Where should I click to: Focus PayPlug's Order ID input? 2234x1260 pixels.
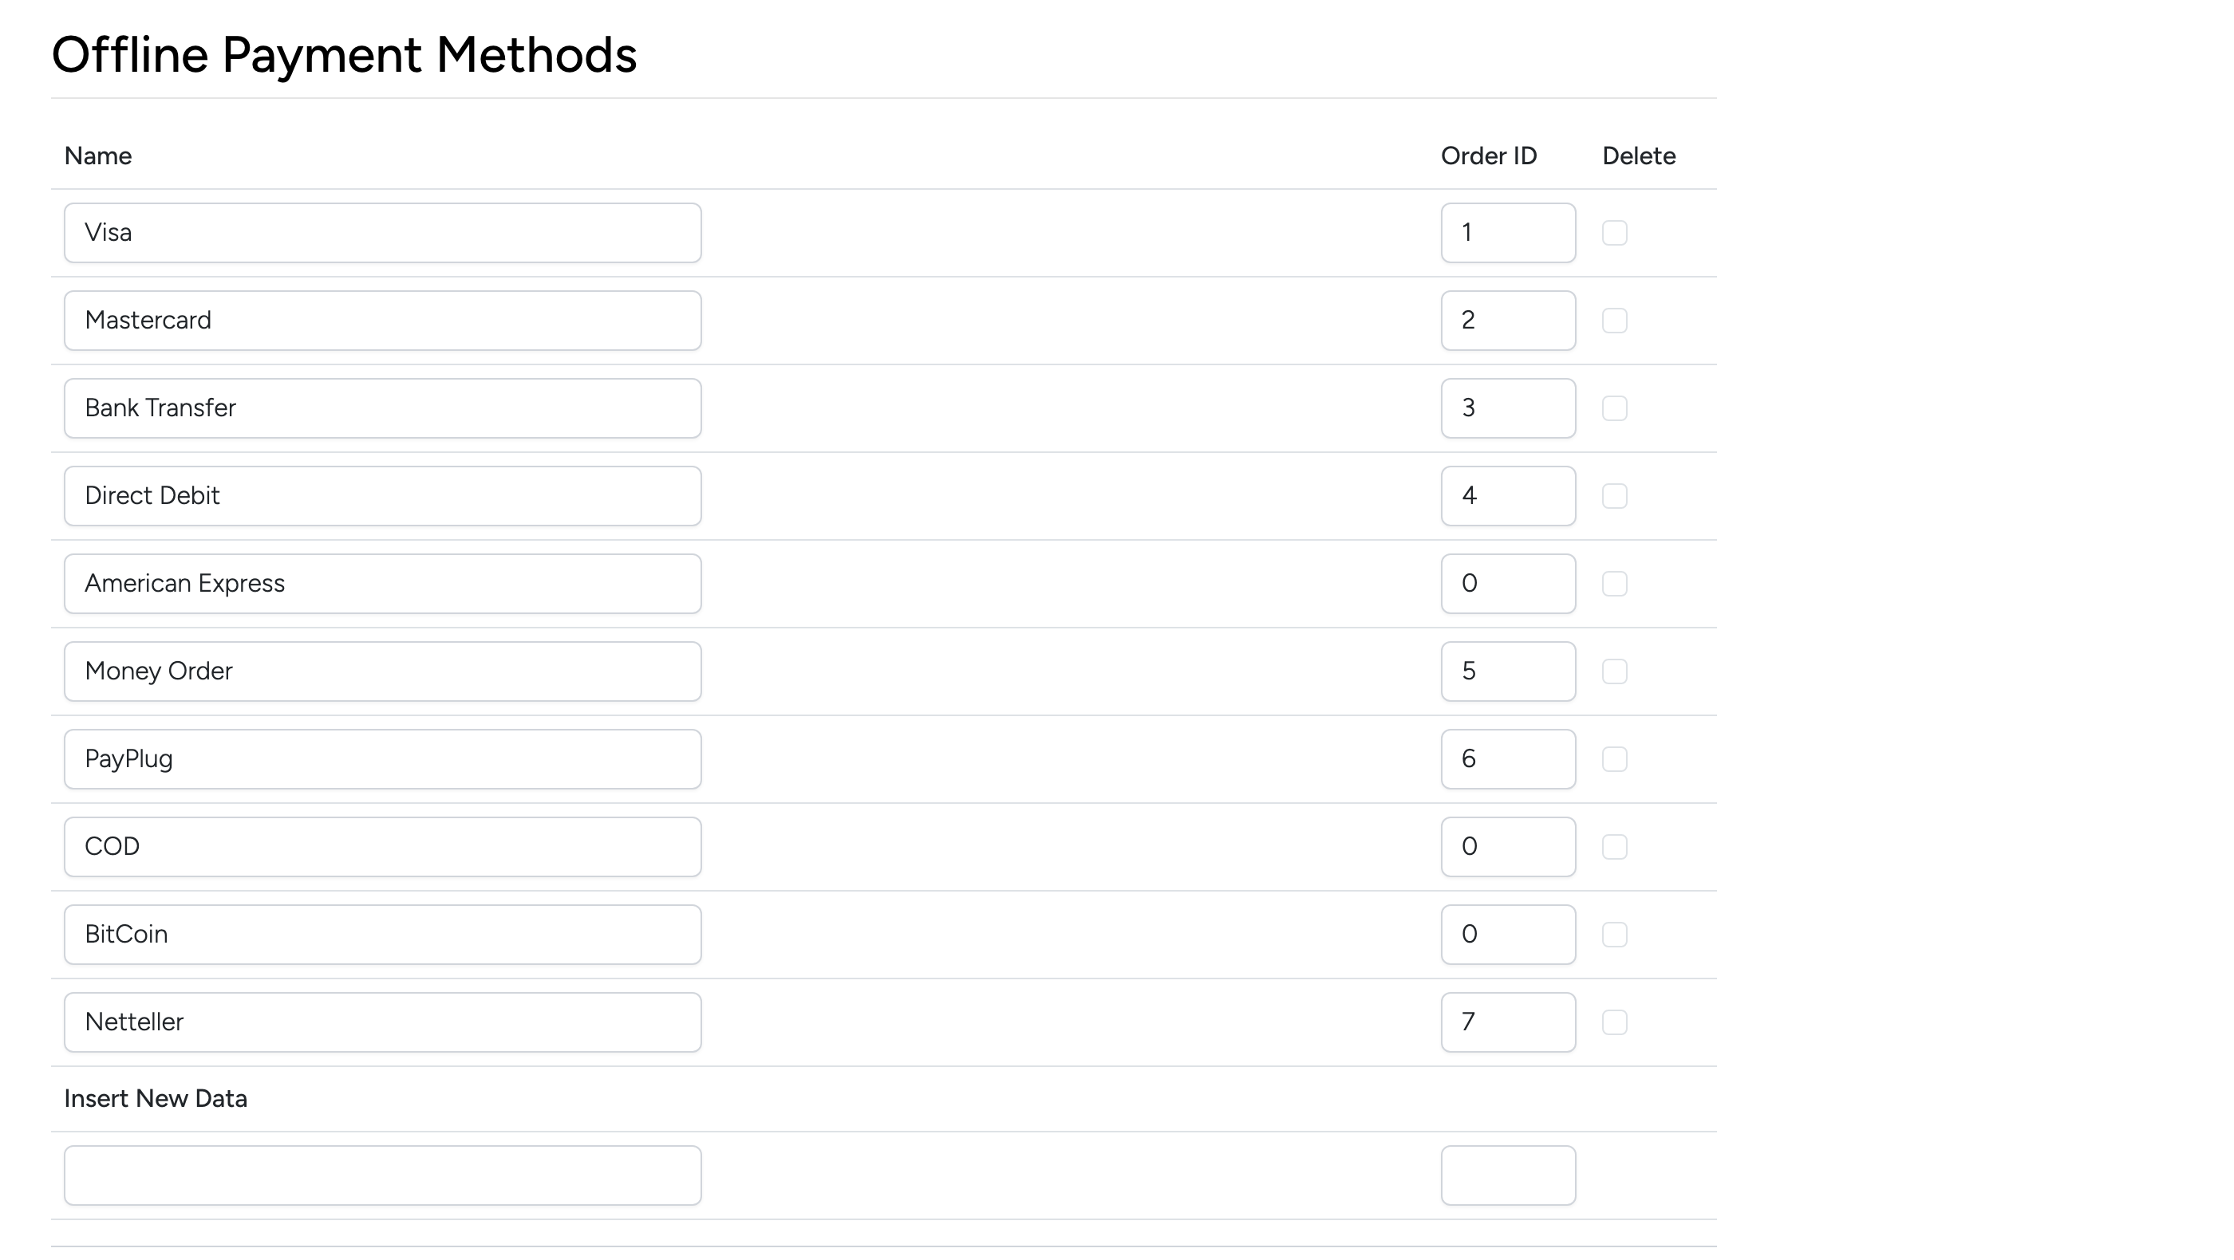pos(1508,758)
